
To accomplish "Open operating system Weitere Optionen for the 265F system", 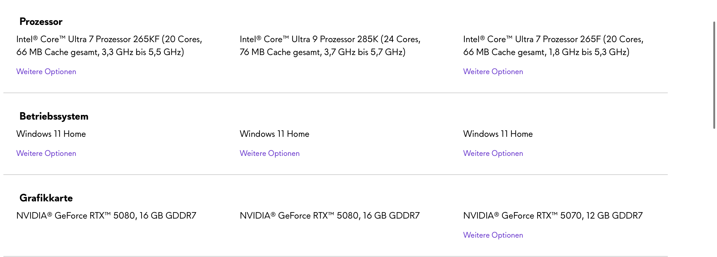I will (x=493, y=153).
